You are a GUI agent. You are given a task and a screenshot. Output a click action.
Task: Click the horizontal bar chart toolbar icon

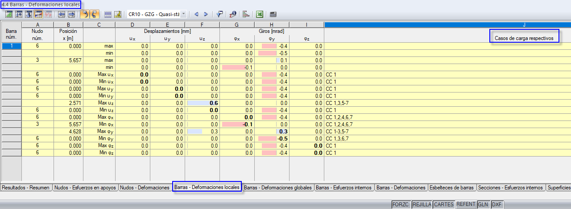pyautogui.click(x=246, y=14)
